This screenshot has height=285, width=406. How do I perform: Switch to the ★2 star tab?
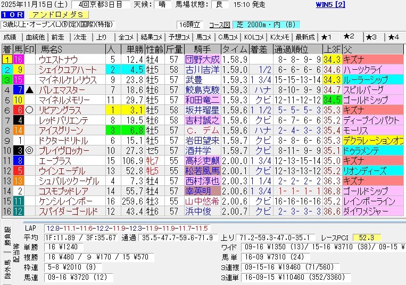click(x=349, y=37)
